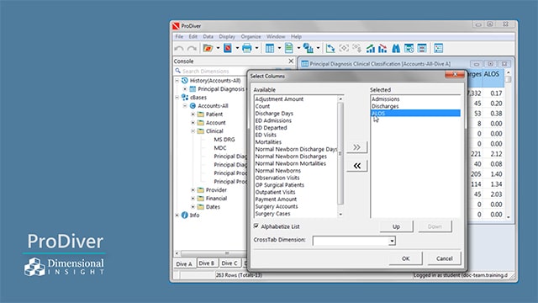Open dropdown arrow next to green report icon

298,49
